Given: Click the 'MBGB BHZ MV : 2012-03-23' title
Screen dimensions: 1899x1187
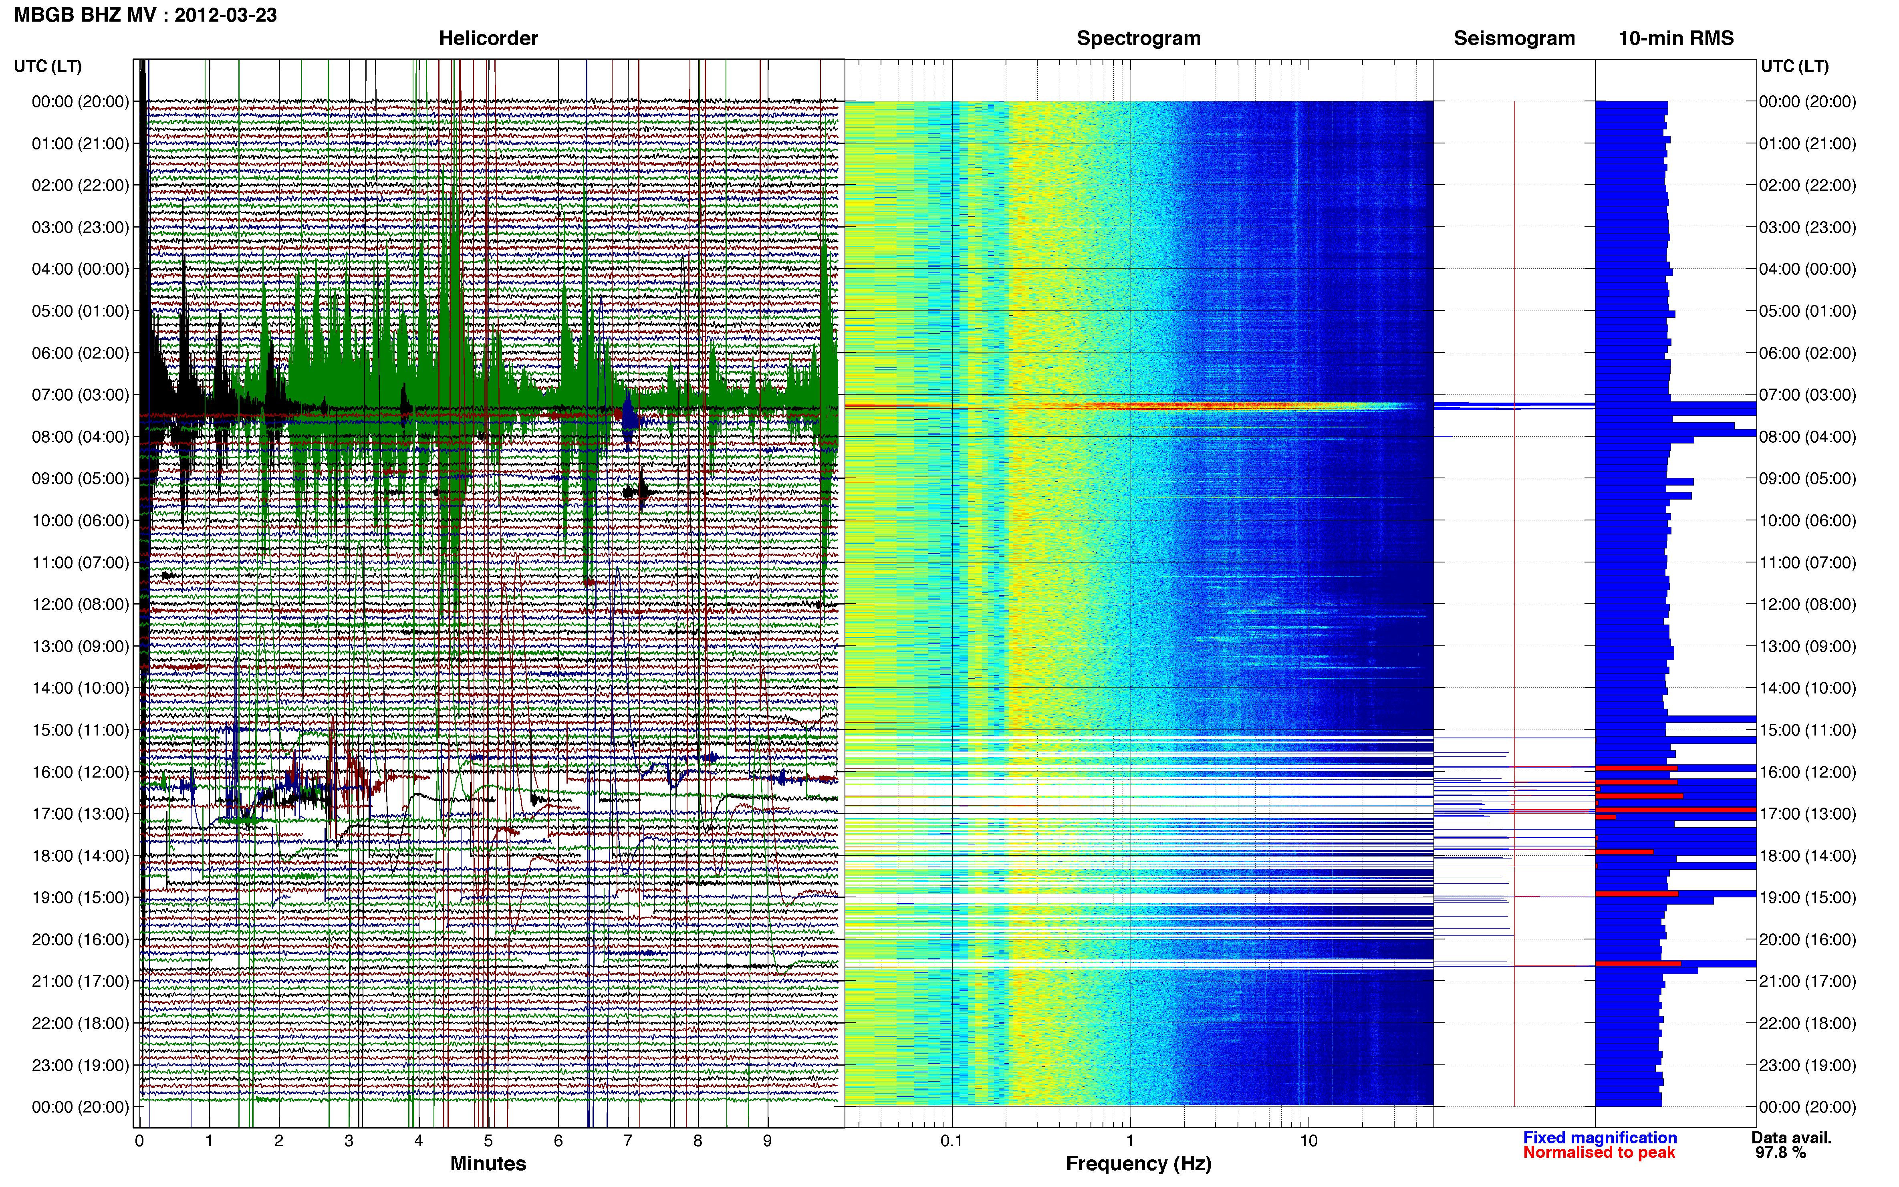Looking at the screenshot, I should [x=146, y=15].
